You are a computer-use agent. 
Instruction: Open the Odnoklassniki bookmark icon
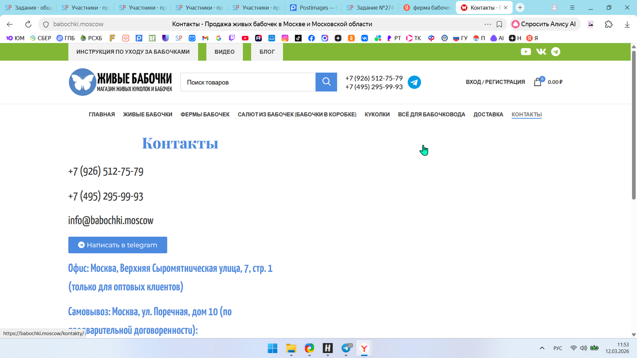(351, 38)
